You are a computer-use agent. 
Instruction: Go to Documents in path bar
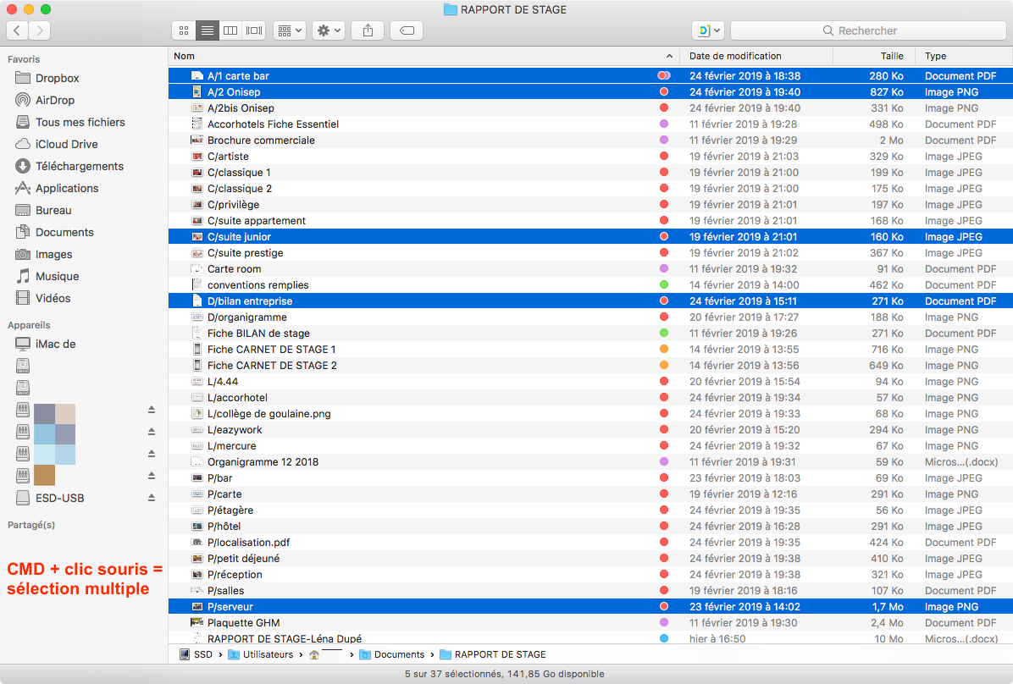(x=399, y=654)
